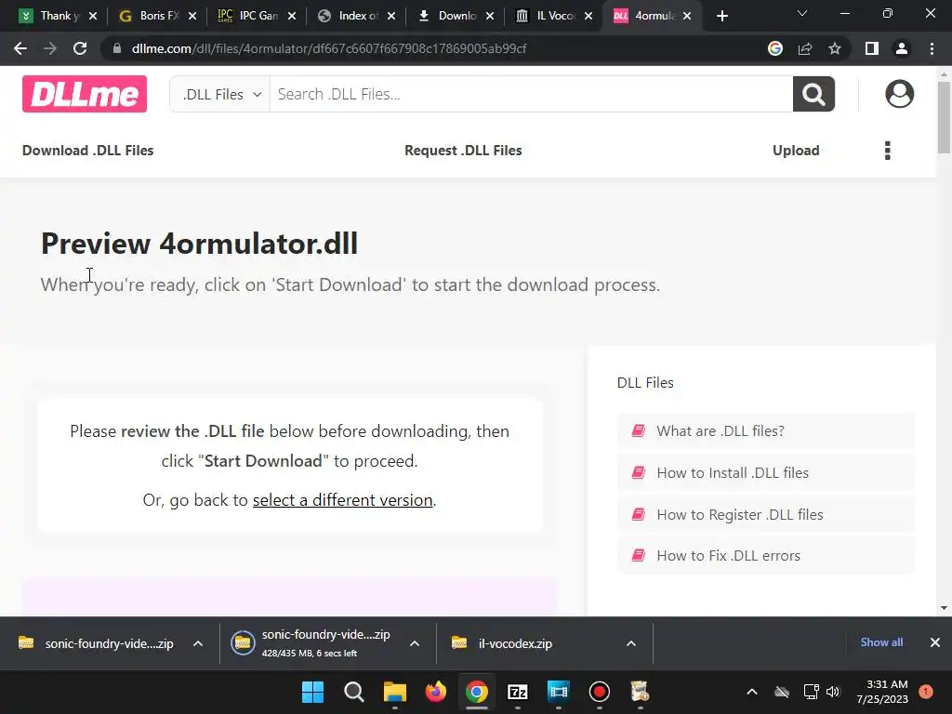Image resolution: width=952 pixels, height=714 pixels.
Task: Click the scrollbar down arrow
Action: [x=944, y=608]
